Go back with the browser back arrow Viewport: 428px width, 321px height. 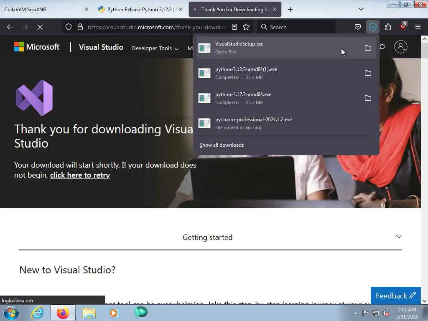(10, 27)
